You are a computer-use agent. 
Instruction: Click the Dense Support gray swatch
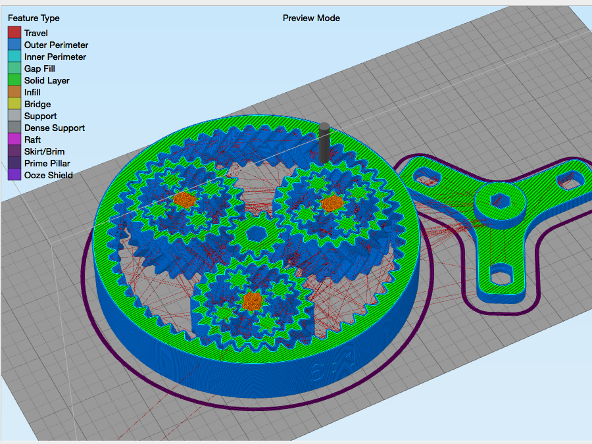pyautogui.click(x=14, y=128)
